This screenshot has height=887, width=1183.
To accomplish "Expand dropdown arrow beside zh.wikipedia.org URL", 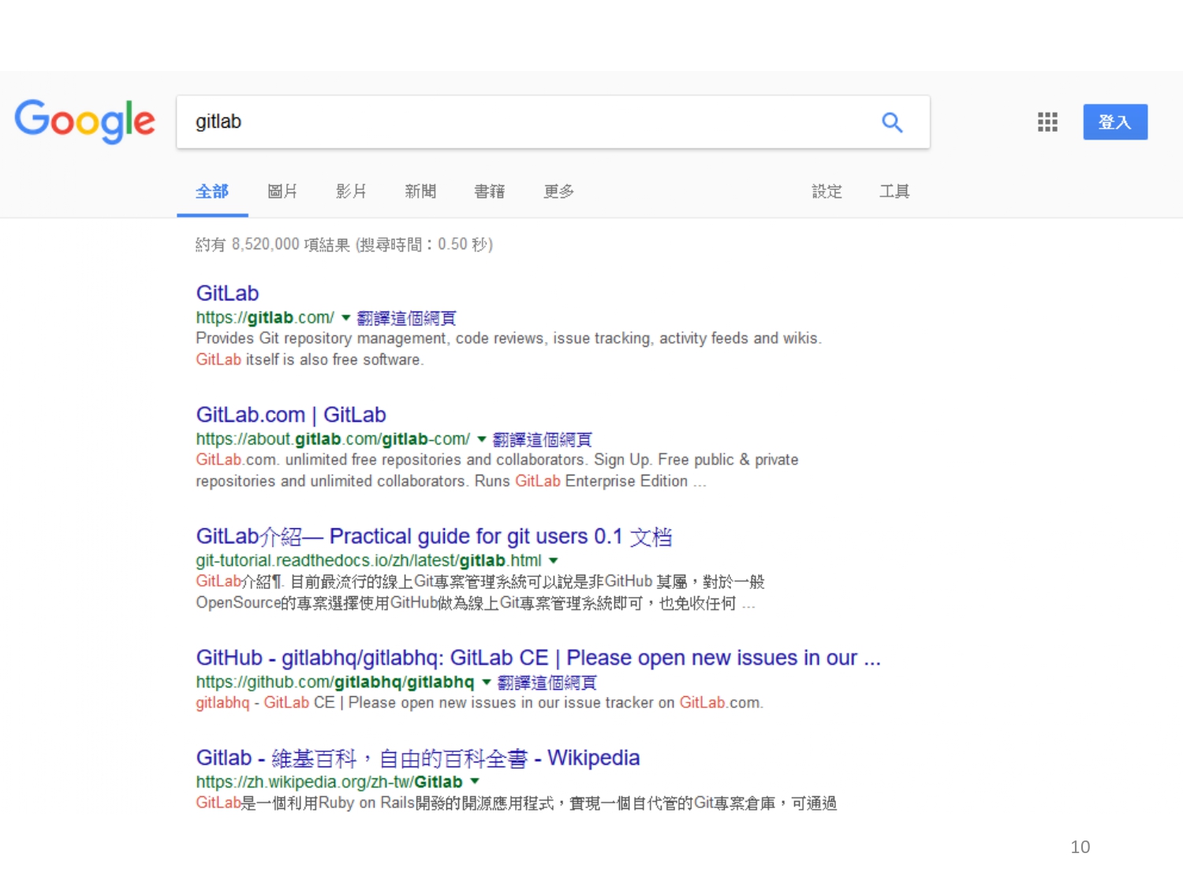I will (475, 781).
